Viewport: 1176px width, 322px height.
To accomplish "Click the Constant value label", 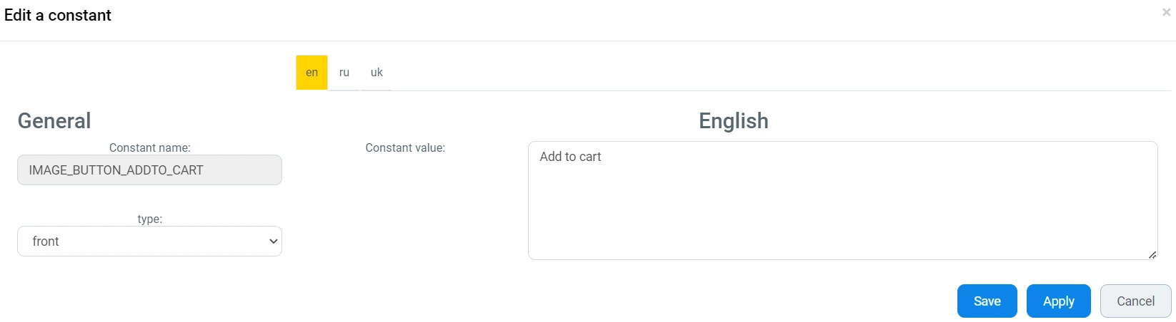I will 405,148.
